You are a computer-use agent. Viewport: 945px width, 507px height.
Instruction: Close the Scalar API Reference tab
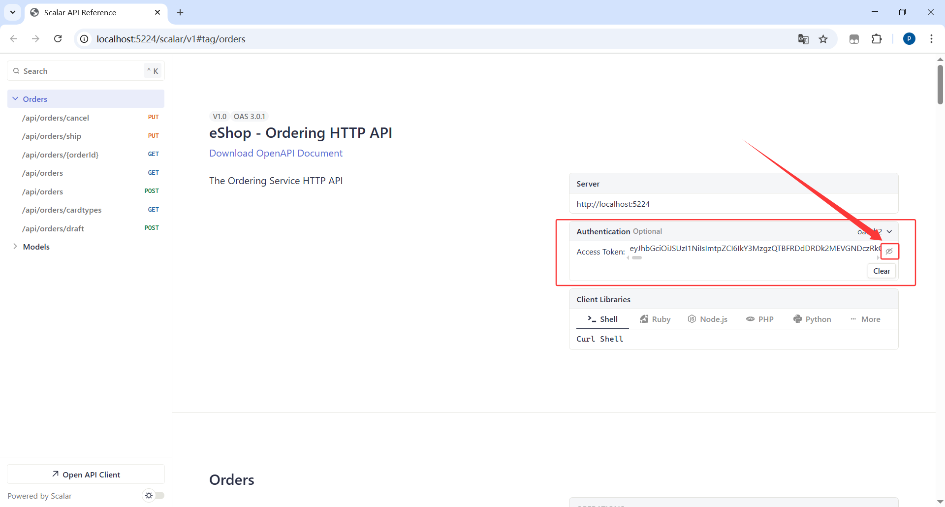[157, 12]
